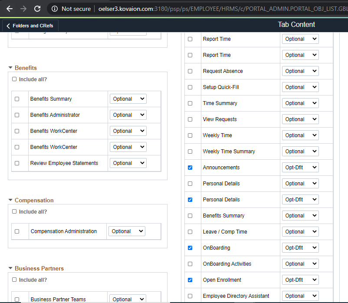Open Time Summary behavior dropdown
348x303 pixels.
click(x=300, y=103)
